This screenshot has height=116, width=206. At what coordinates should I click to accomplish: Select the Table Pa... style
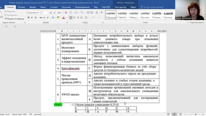tap(122, 15)
